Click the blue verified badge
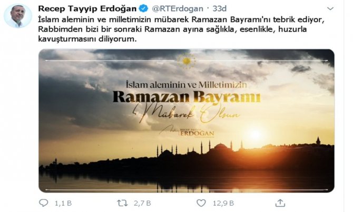 point(143,8)
